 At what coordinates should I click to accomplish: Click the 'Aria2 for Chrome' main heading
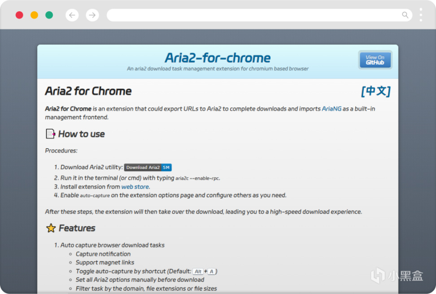88,91
